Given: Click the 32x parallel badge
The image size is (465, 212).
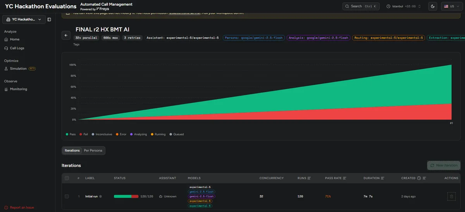Looking at the screenshot, I should (86, 38).
